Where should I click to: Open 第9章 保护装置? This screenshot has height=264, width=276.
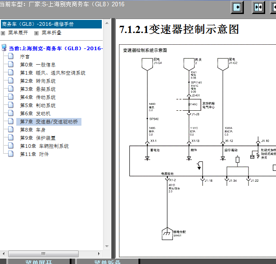pos(38,138)
